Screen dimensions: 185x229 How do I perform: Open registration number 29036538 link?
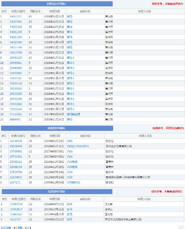pos(16,83)
